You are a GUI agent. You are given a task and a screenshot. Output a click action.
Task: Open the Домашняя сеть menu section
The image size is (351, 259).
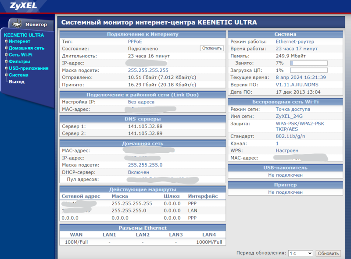(26, 48)
